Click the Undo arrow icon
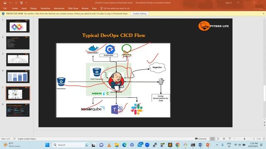The width and height of the screenshot is (266, 149). [10, 3]
